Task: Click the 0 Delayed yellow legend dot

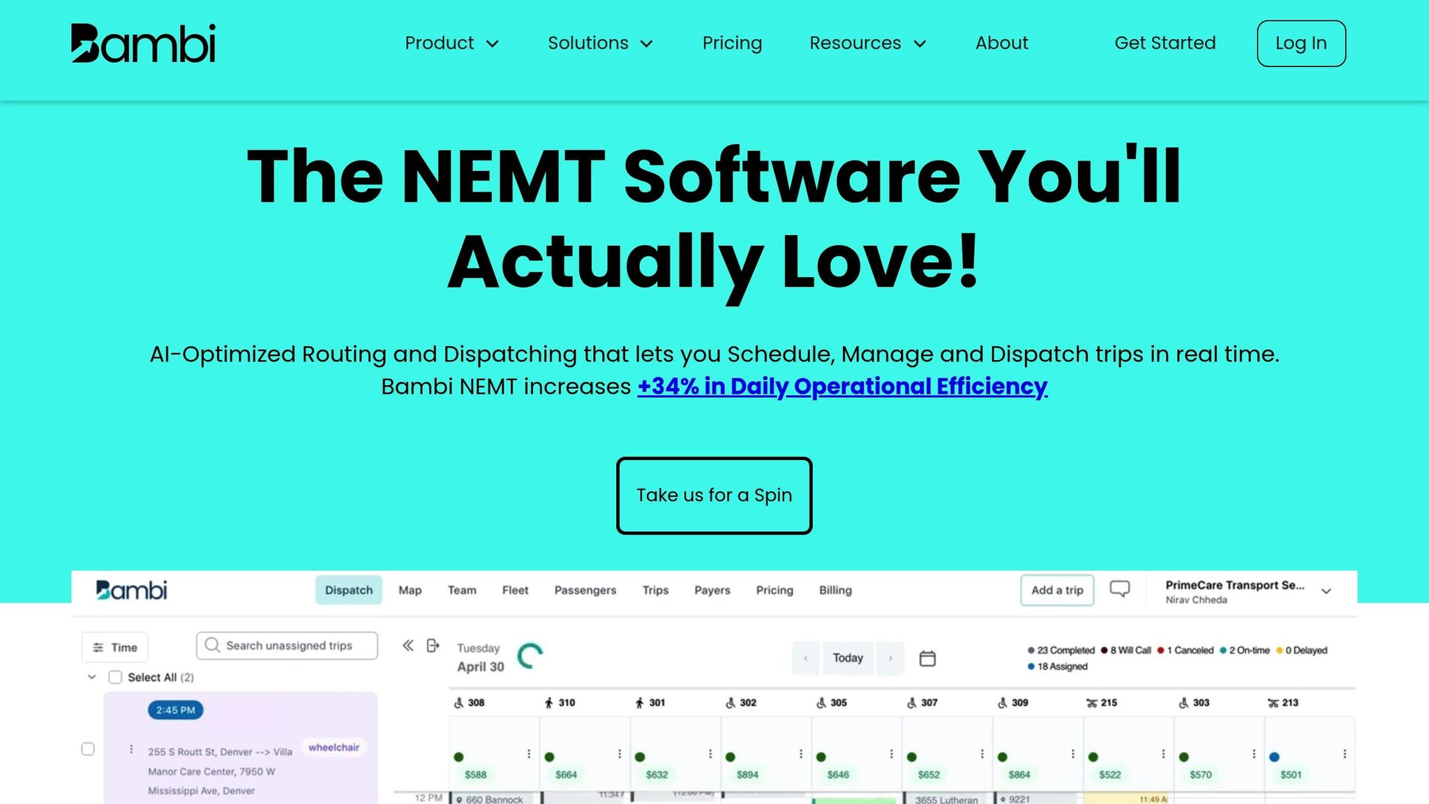Action: point(1280,650)
